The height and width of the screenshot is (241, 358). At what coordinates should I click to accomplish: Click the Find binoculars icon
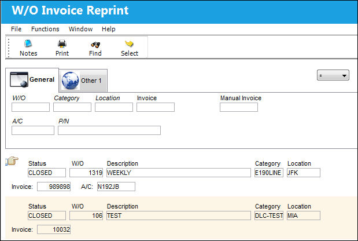(x=95, y=45)
